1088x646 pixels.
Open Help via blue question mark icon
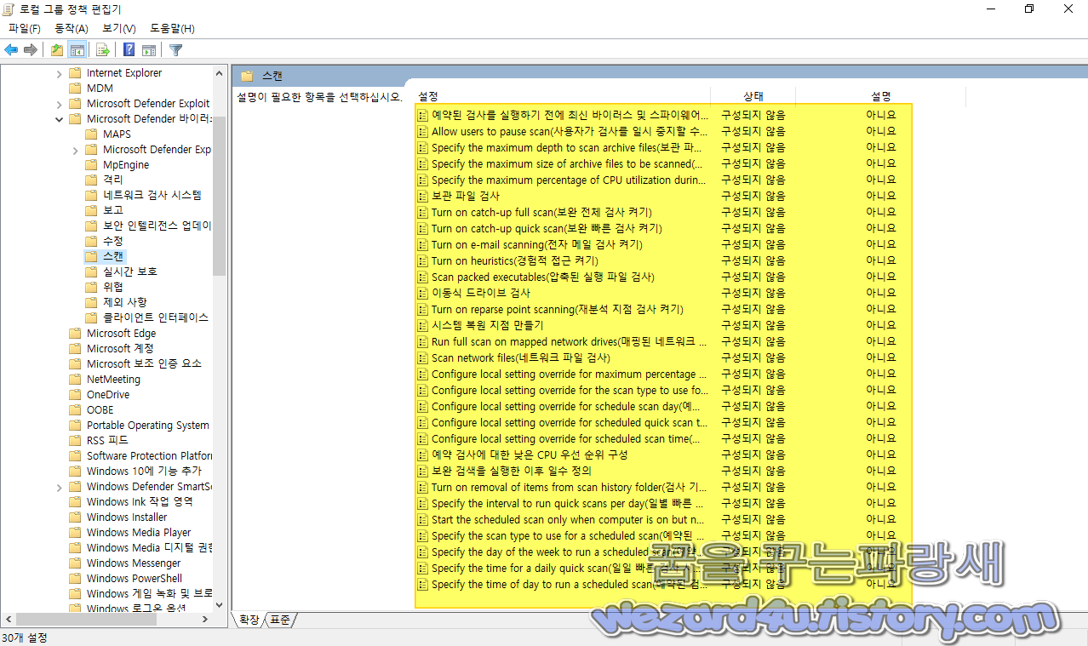click(129, 50)
